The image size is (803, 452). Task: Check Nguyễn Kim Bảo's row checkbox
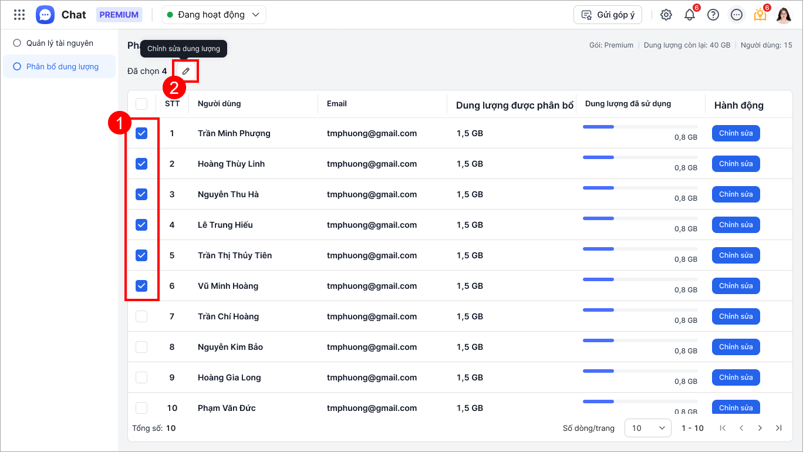click(x=141, y=347)
